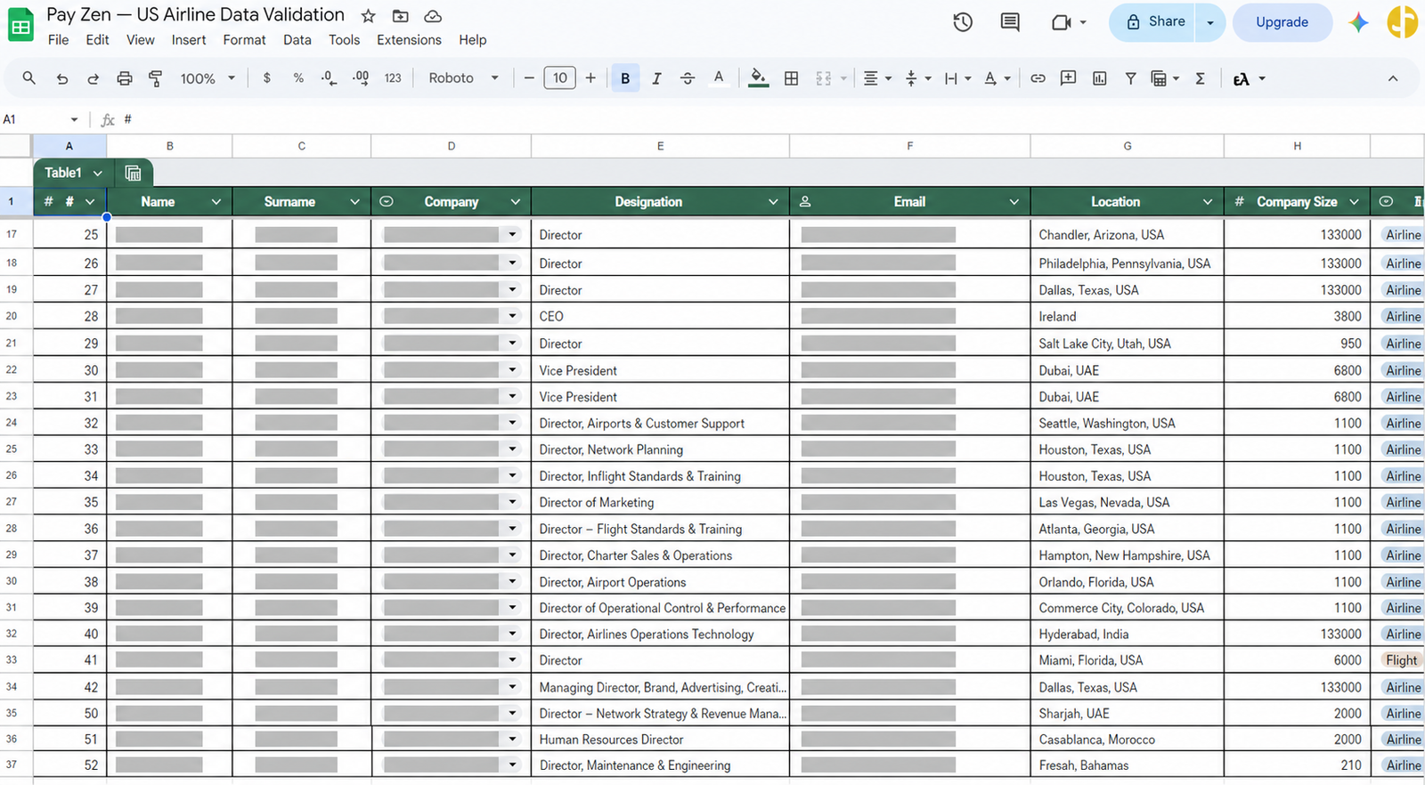Go to the Sheets home icon
1425x785 pixels.
tap(20, 26)
